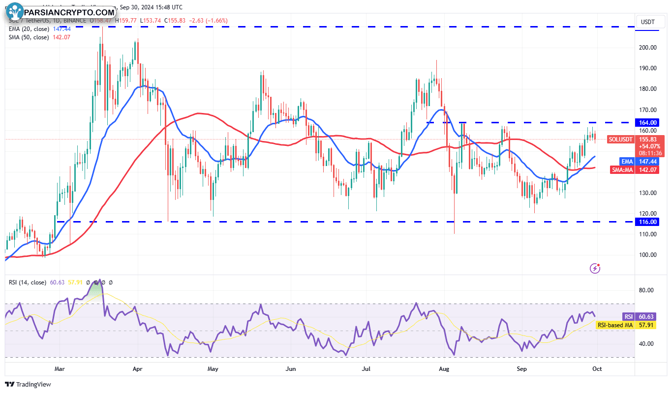Viewport: 672px width, 393px height.
Task: Open the TradingView logo link
Action: point(28,384)
